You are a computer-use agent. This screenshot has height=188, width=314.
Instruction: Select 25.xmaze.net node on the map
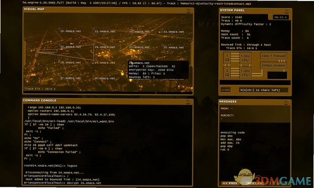pos(71,31)
